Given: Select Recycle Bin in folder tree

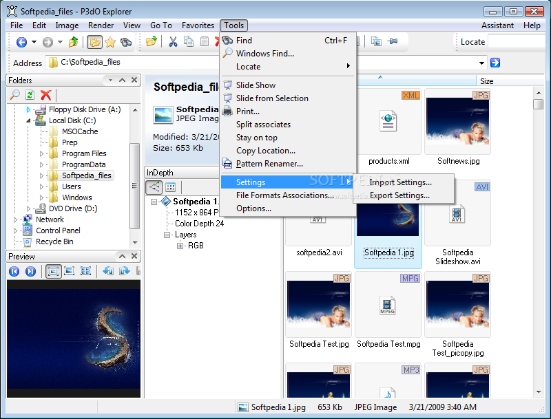Looking at the screenshot, I should (54, 241).
